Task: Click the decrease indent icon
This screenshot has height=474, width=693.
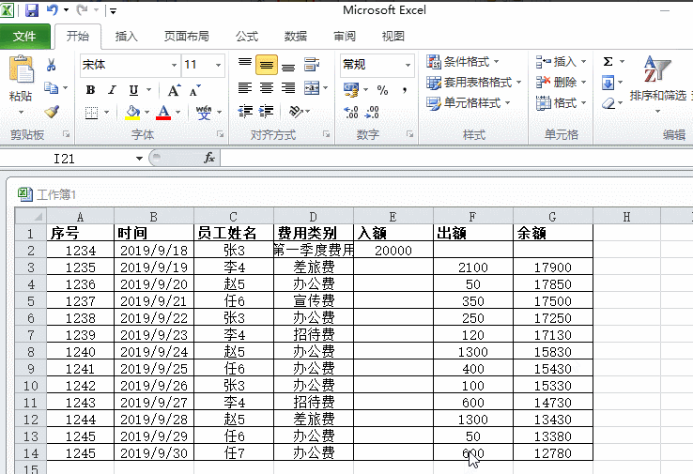Action: [245, 112]
